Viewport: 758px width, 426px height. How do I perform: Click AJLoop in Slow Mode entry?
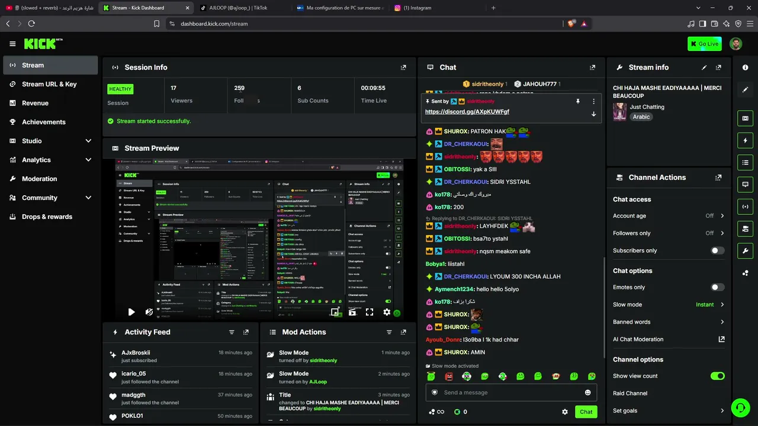318,382
